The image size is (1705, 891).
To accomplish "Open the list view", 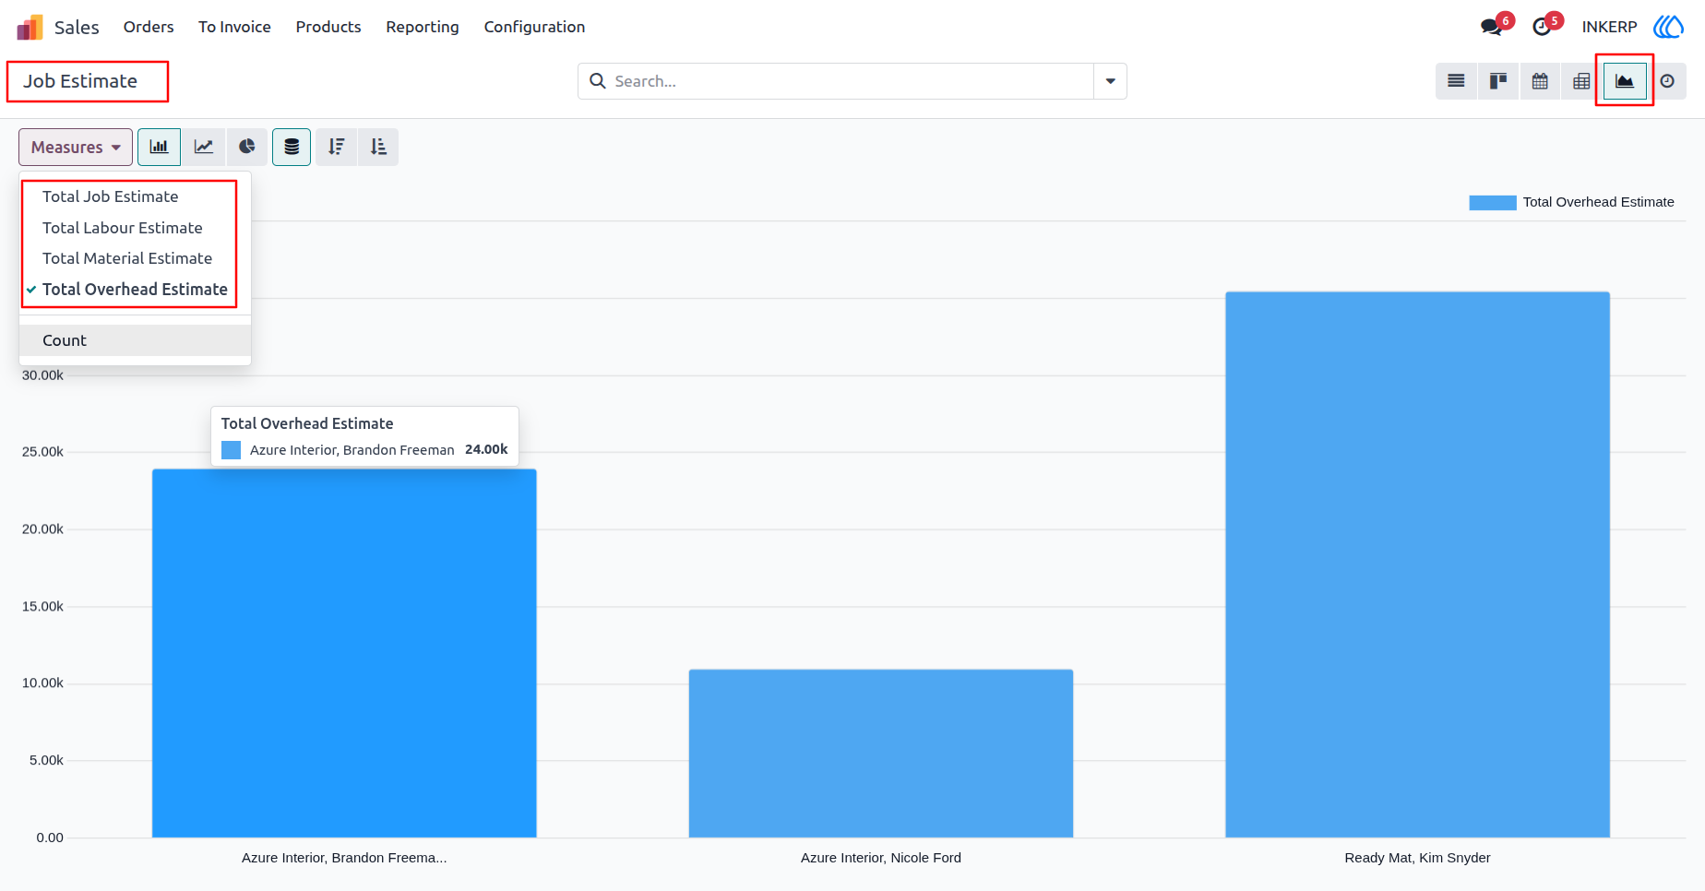I will click(x=1456, y=81).
